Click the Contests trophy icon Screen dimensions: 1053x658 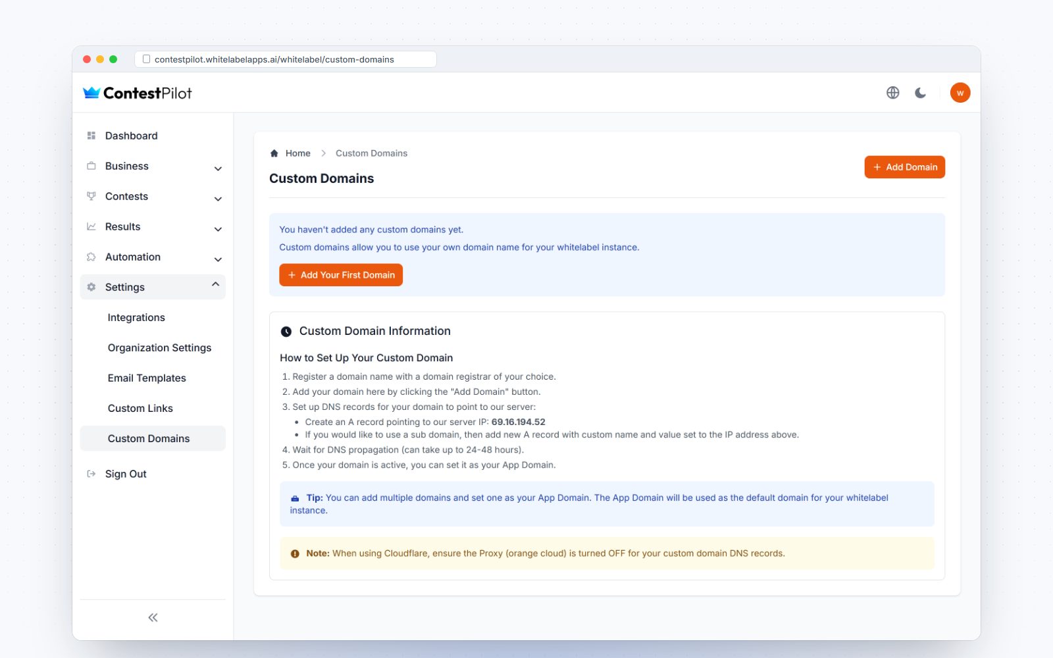tap(91, 196)
